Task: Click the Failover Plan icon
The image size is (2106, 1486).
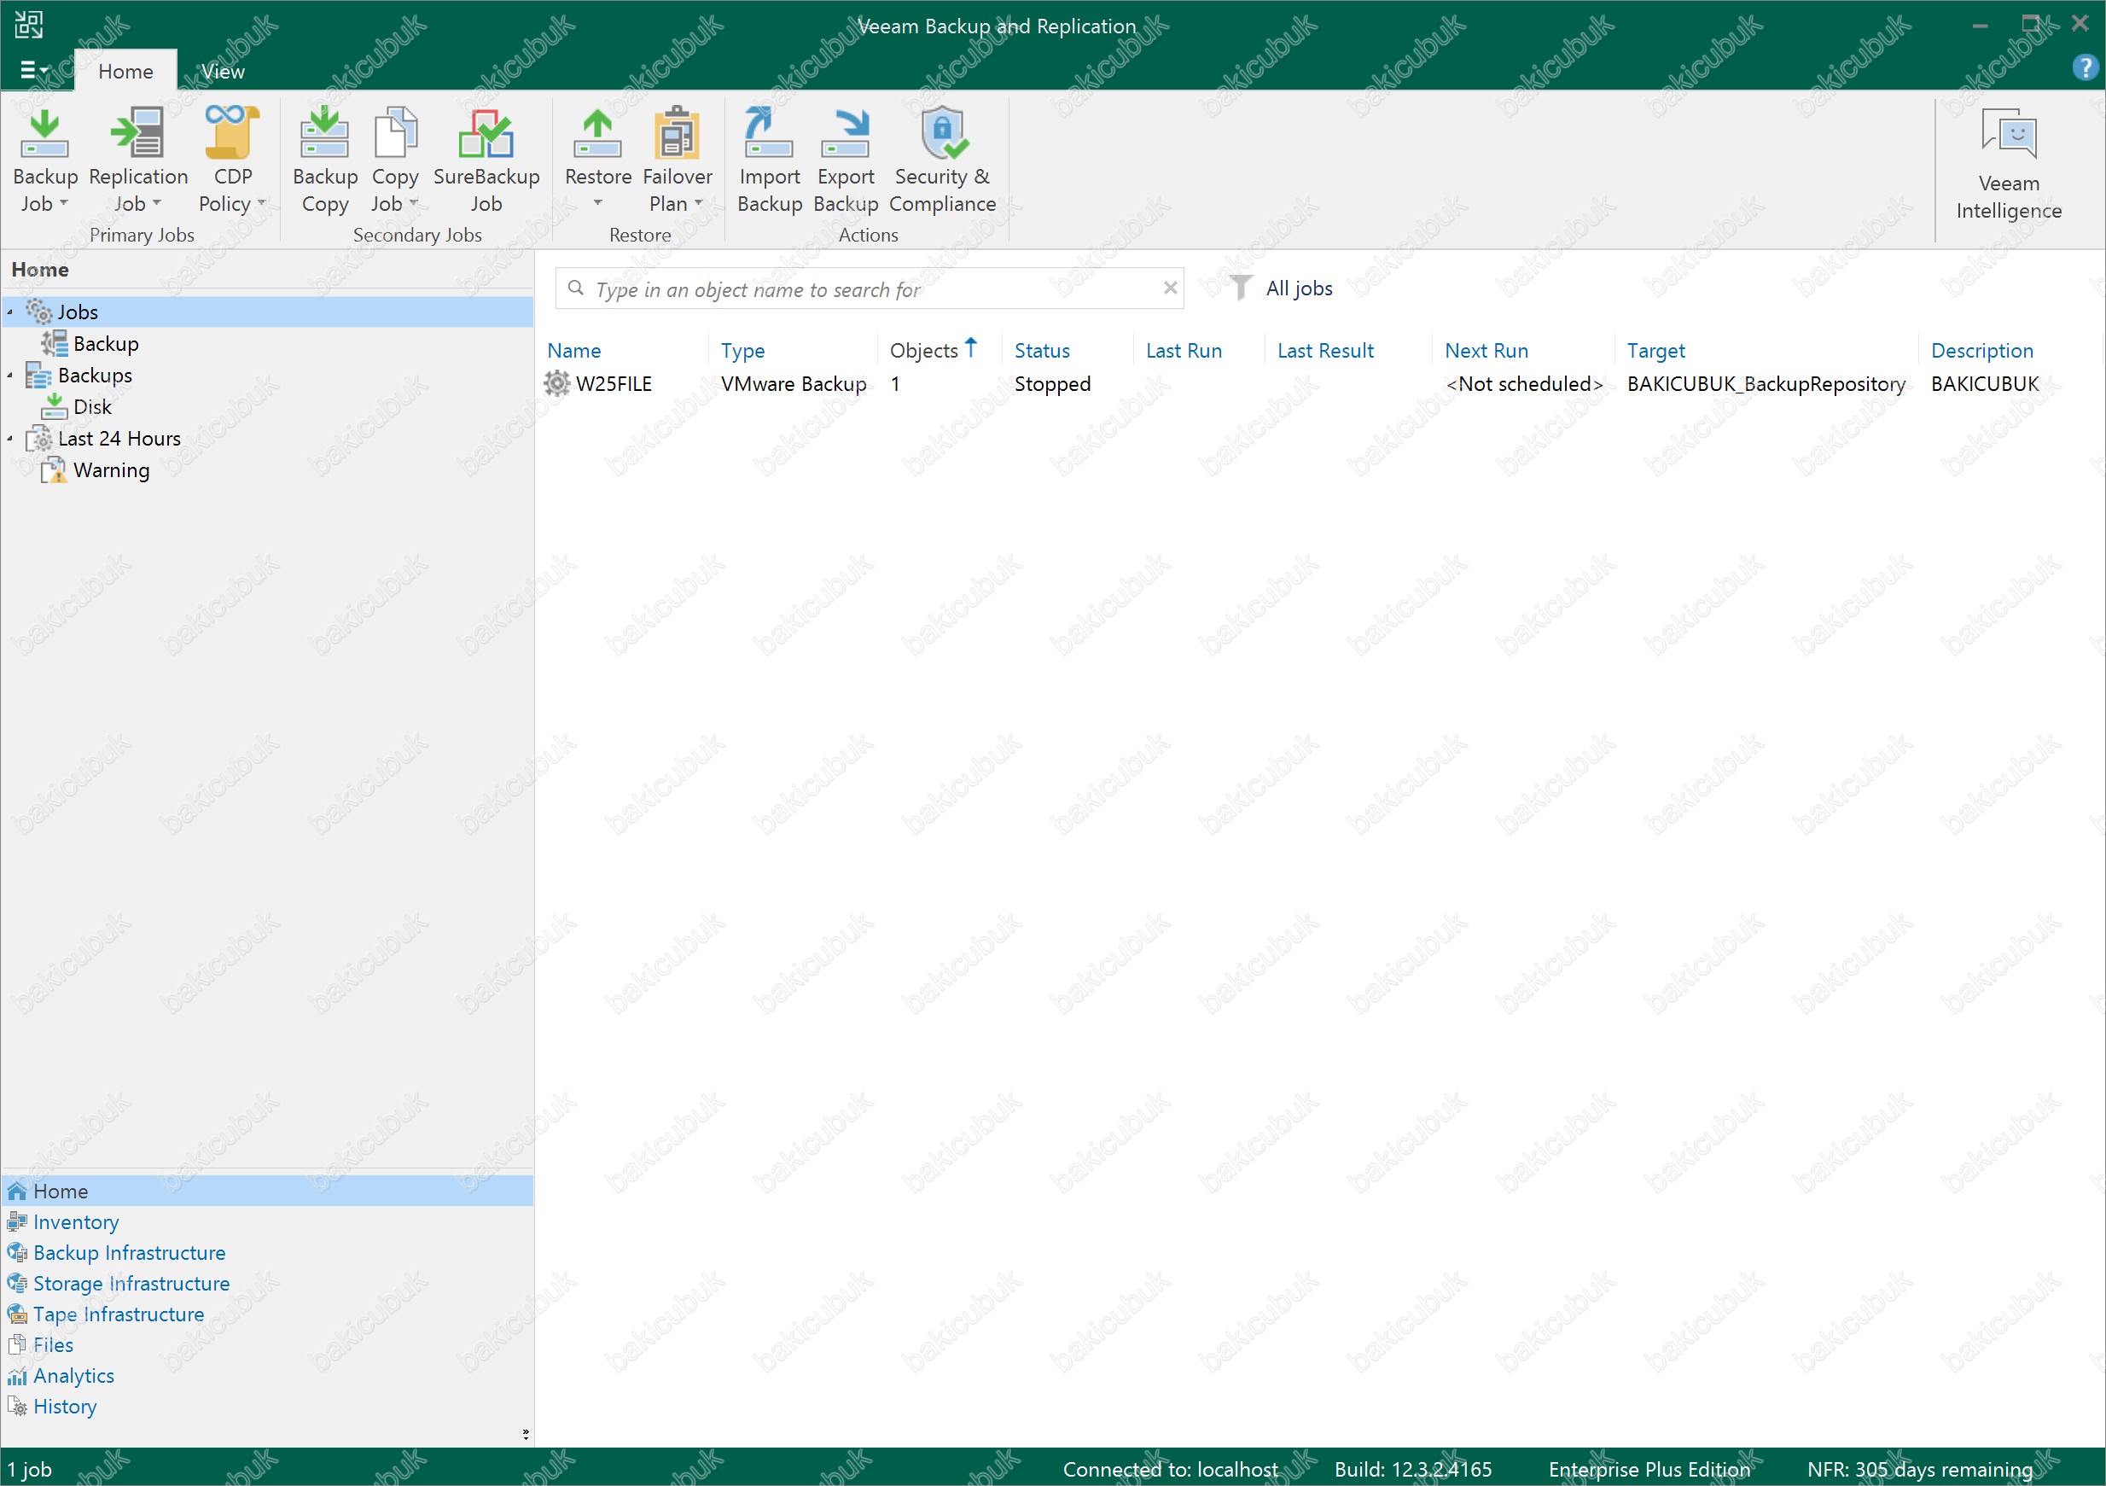Action: 677,135
